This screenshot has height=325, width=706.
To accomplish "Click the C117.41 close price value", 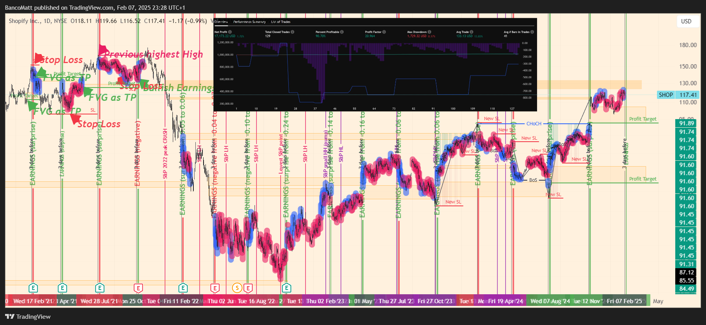I will [155, 21].
